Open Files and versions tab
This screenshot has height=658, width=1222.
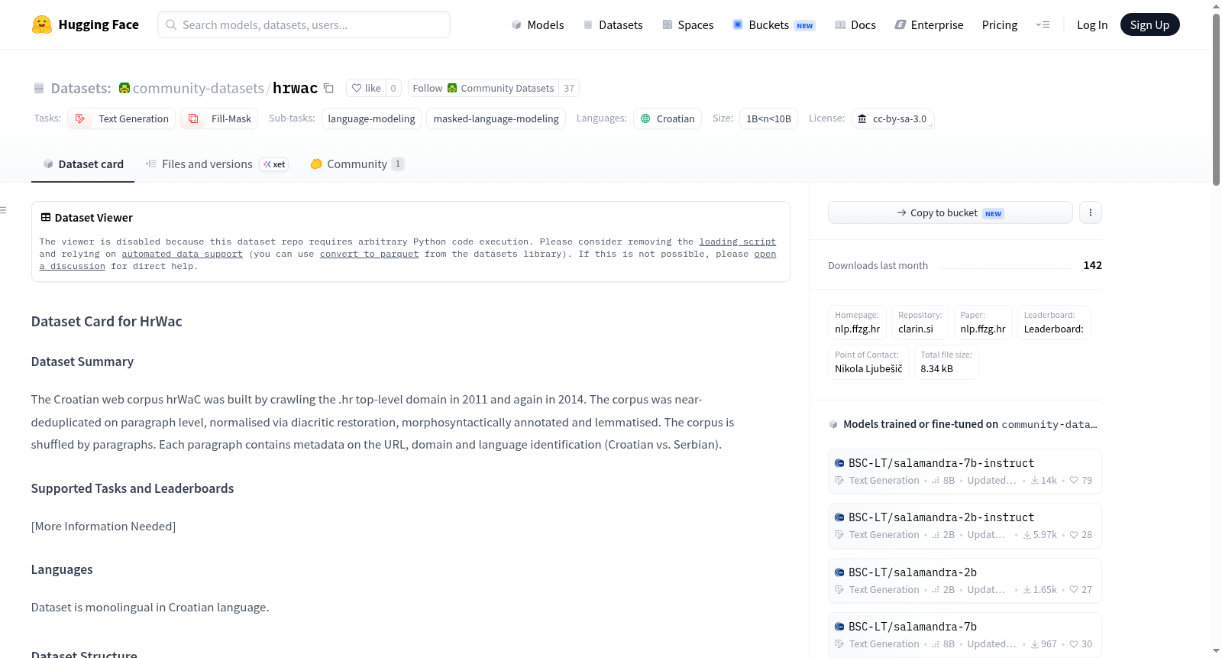217,164
